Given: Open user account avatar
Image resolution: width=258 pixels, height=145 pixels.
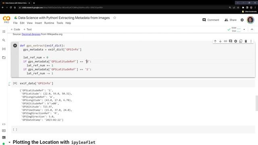Looking at the screenshot, I should (250, 20).
